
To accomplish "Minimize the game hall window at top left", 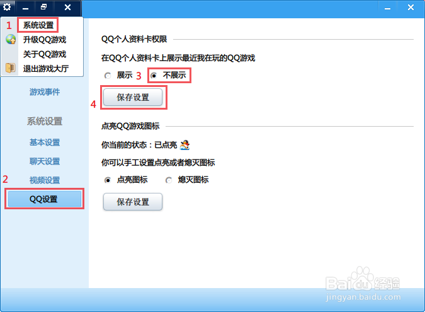I will 25,8.
